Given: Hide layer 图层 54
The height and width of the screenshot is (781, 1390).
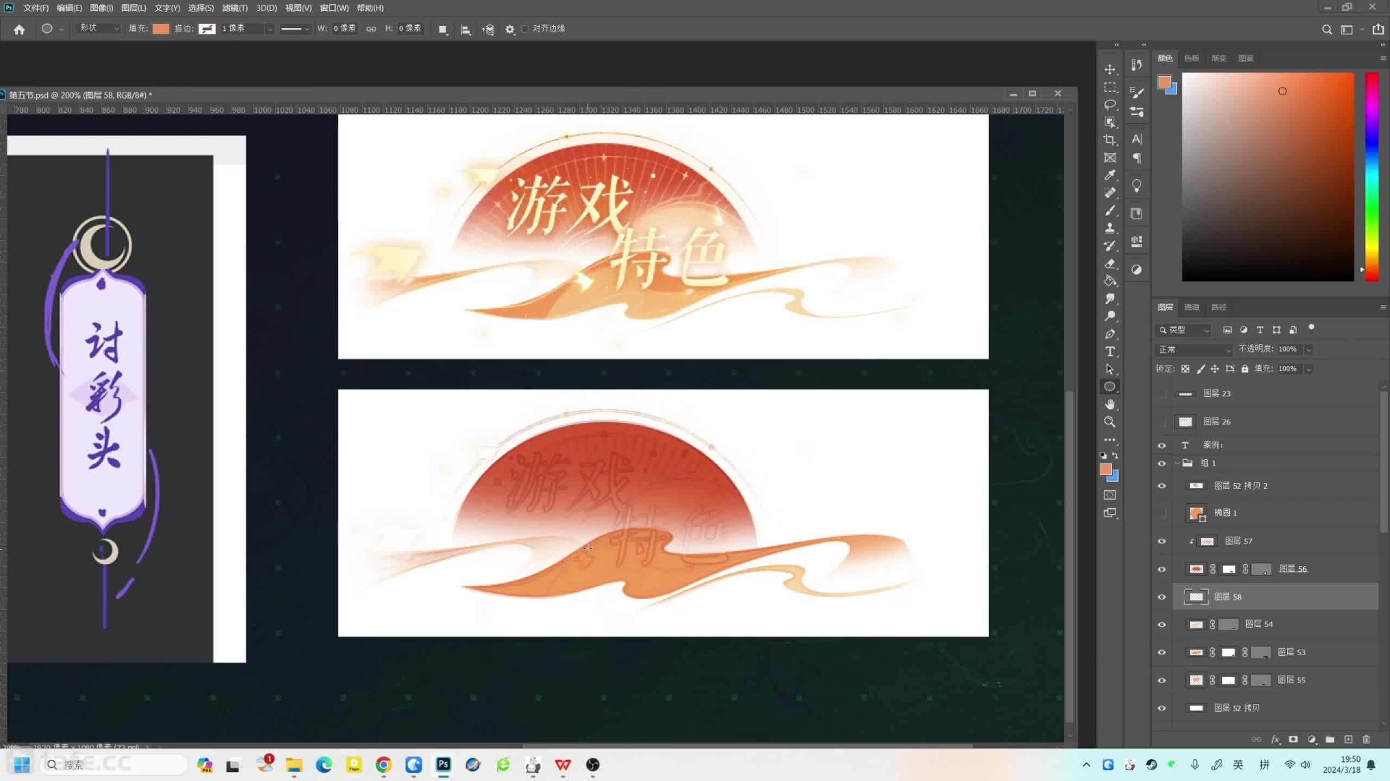Looking at the screenshot, I should tap(1162, 625).
